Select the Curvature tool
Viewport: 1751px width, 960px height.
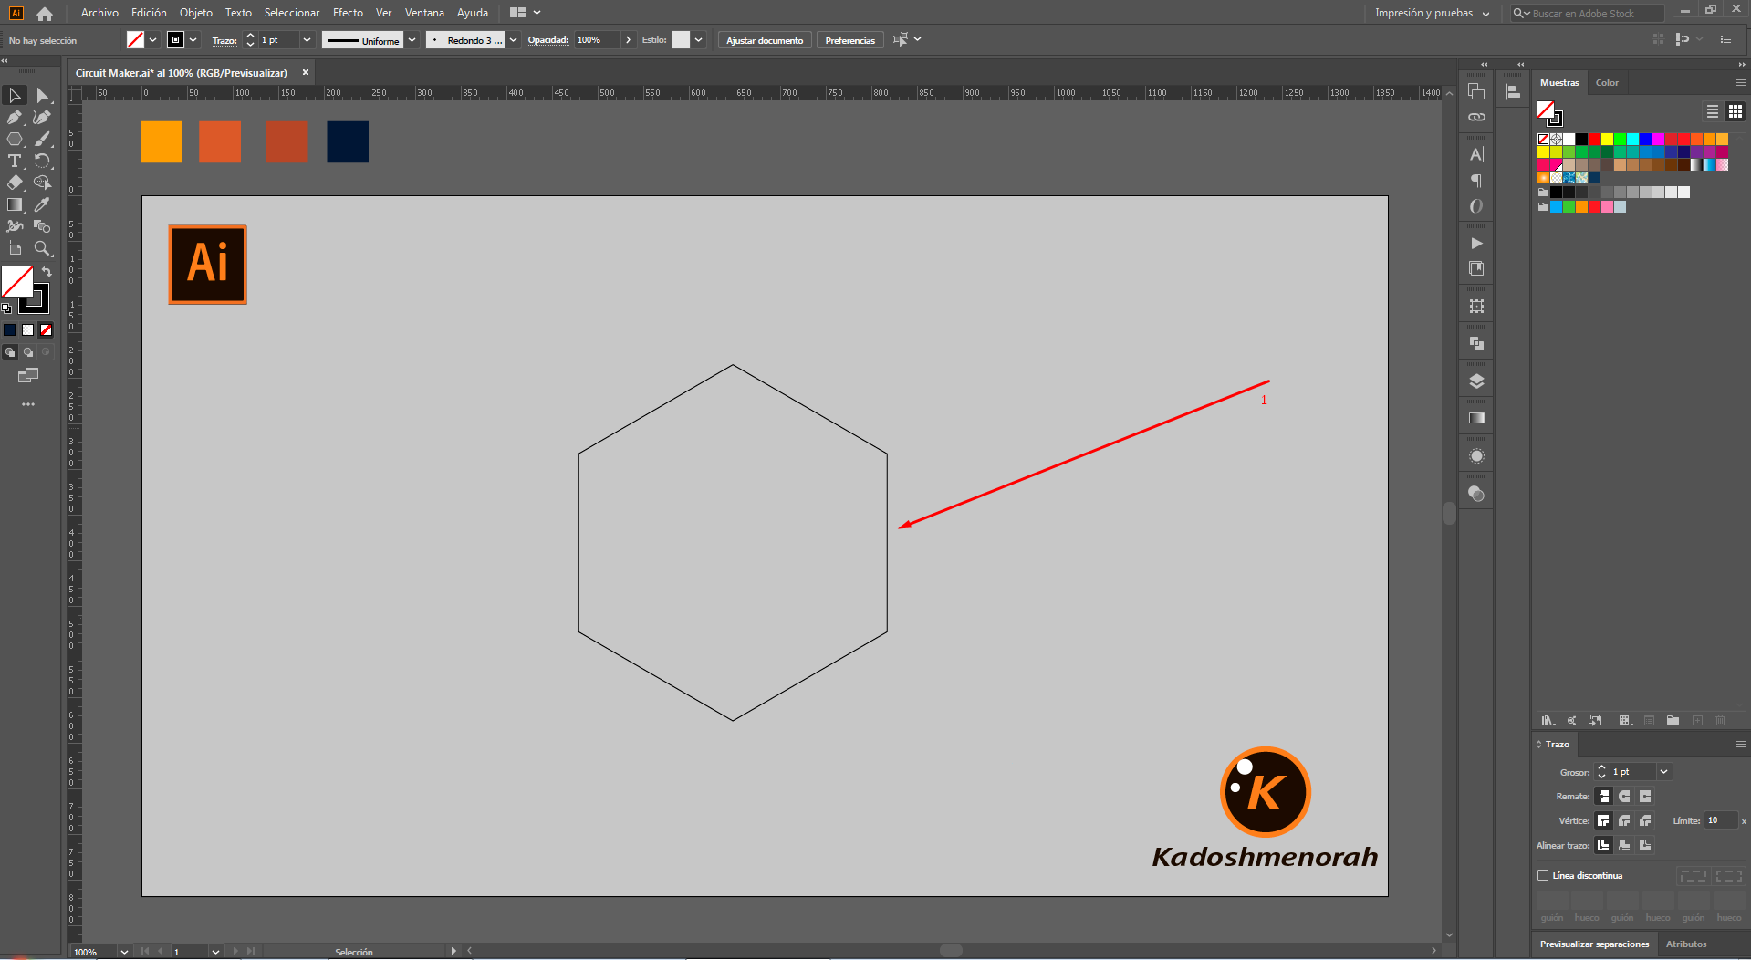[42, 117]
